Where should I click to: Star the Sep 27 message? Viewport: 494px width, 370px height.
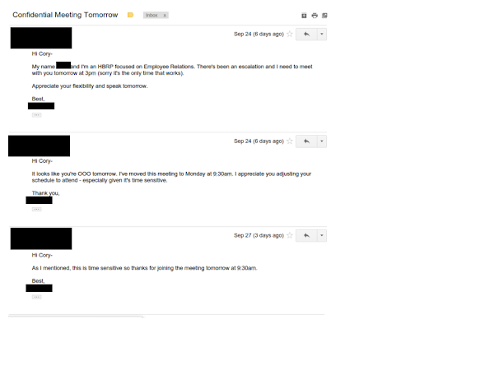[x=290, y=235]
